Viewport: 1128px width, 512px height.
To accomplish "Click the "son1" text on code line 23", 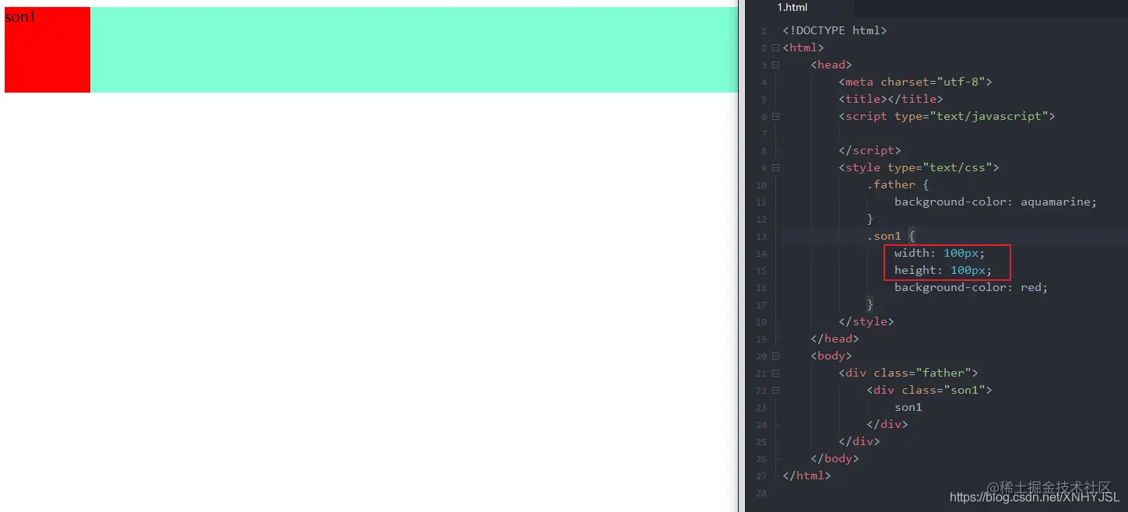I will tap(908, 407).
